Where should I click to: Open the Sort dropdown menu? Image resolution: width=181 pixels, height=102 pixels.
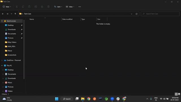58,7
